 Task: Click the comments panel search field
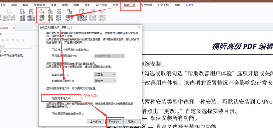(x=16, y=46)
